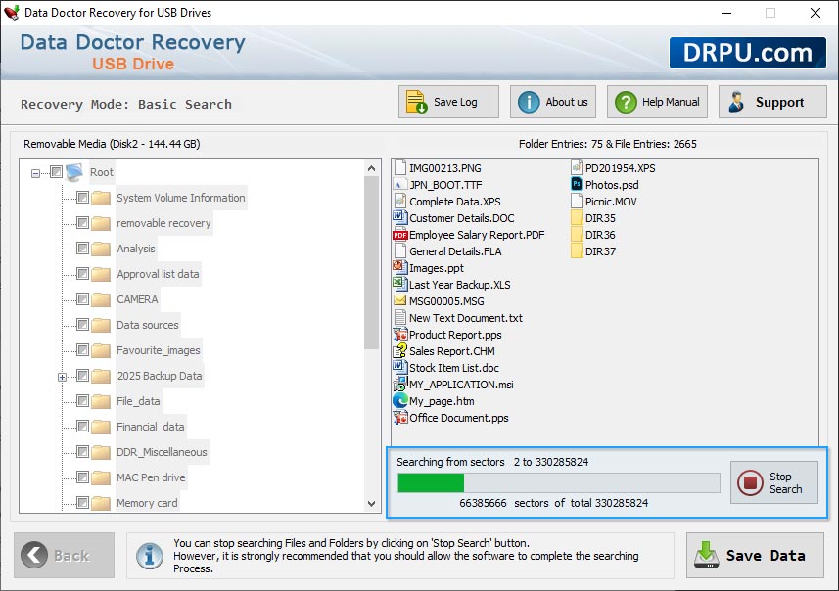Click the info icon in the hint bar
Viewport: 839px width, 591px height.
(x=150, y=555)
